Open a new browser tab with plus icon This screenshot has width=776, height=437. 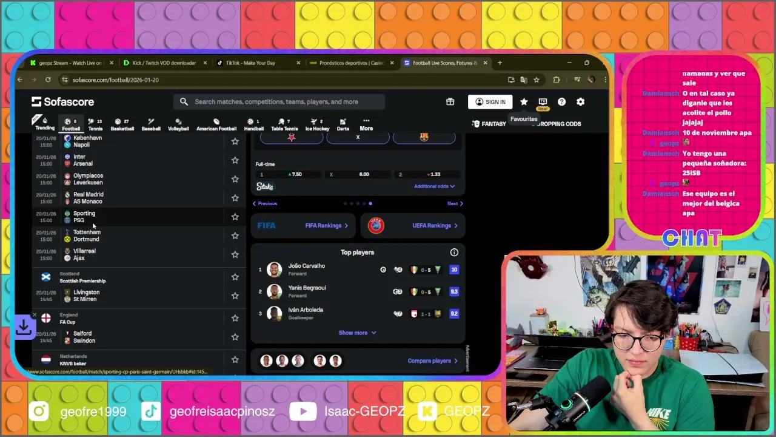500,63
